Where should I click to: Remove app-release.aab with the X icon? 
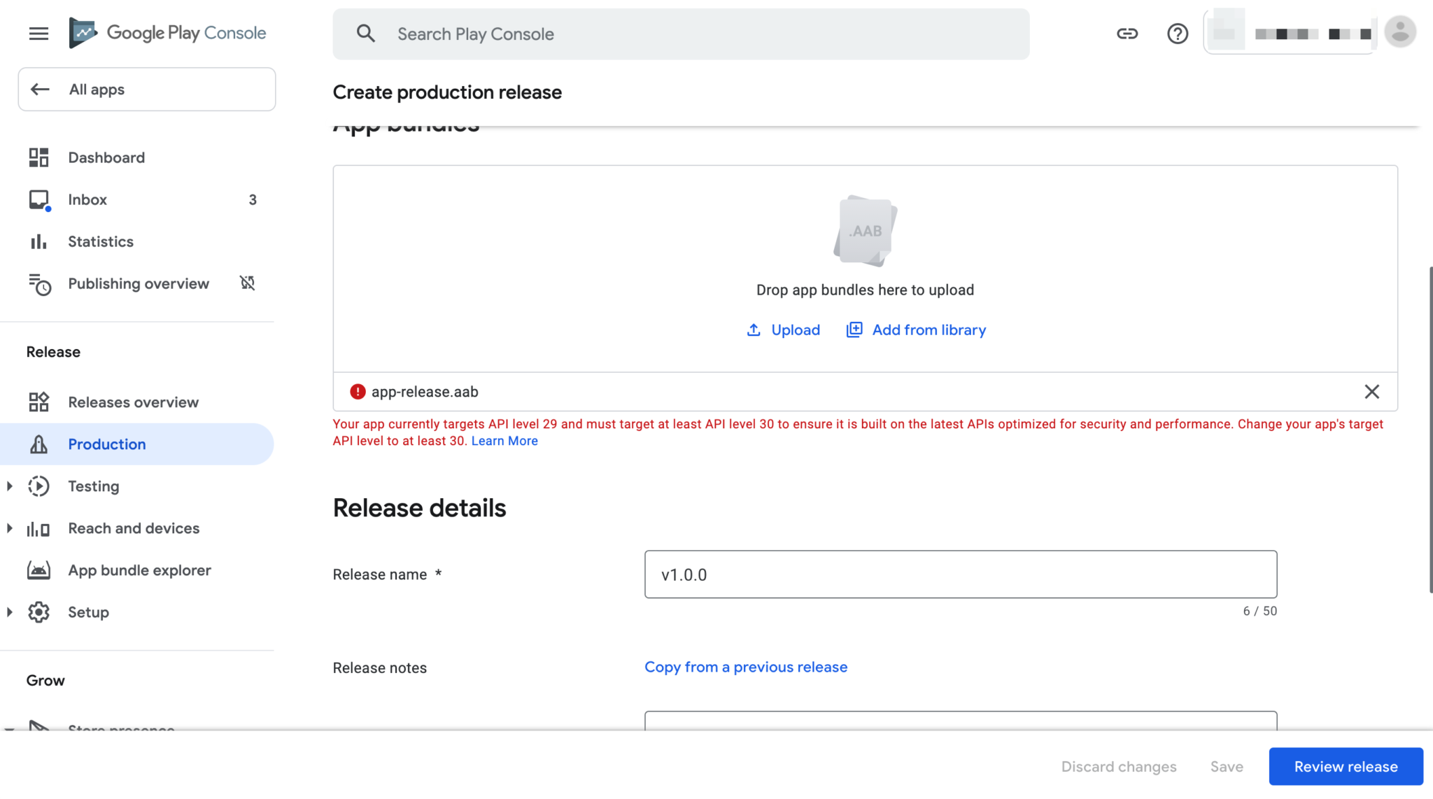tap(1371, 391)
